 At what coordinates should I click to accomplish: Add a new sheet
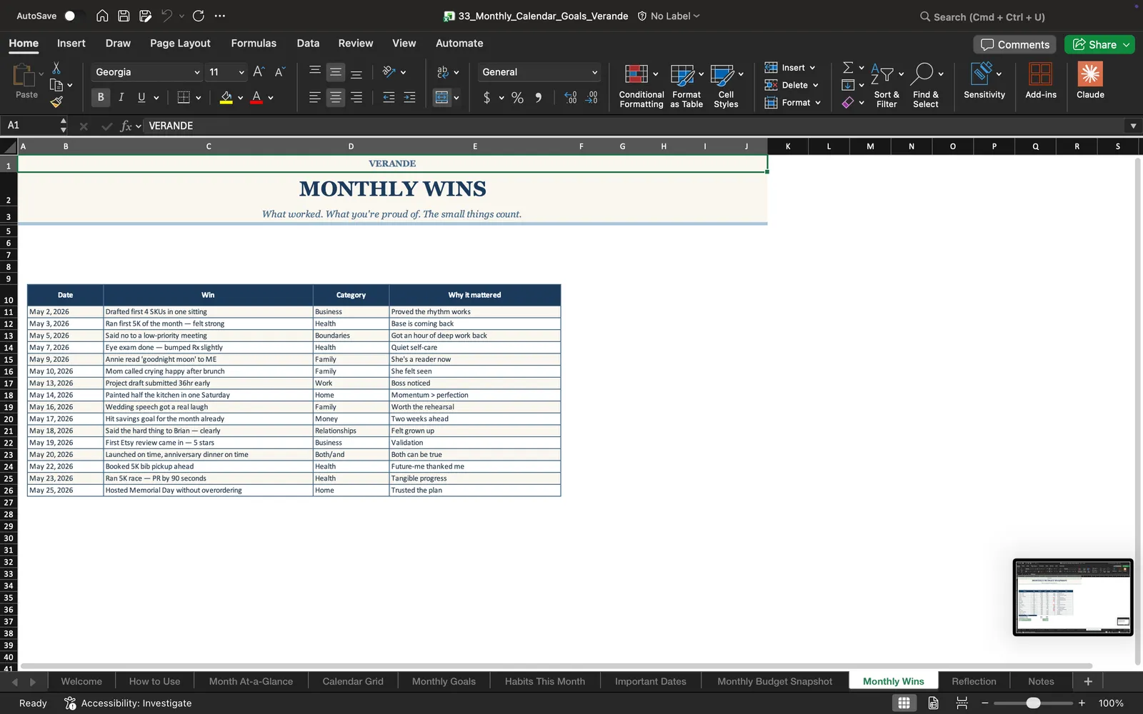coord(1088,681)
